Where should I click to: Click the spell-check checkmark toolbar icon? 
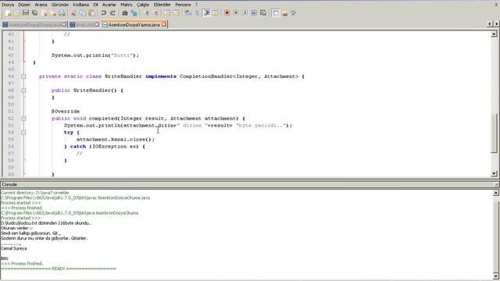pos(294,13)
